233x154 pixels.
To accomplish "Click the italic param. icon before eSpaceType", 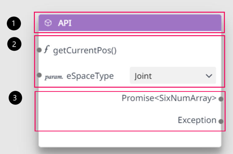I will pos(54,77).
